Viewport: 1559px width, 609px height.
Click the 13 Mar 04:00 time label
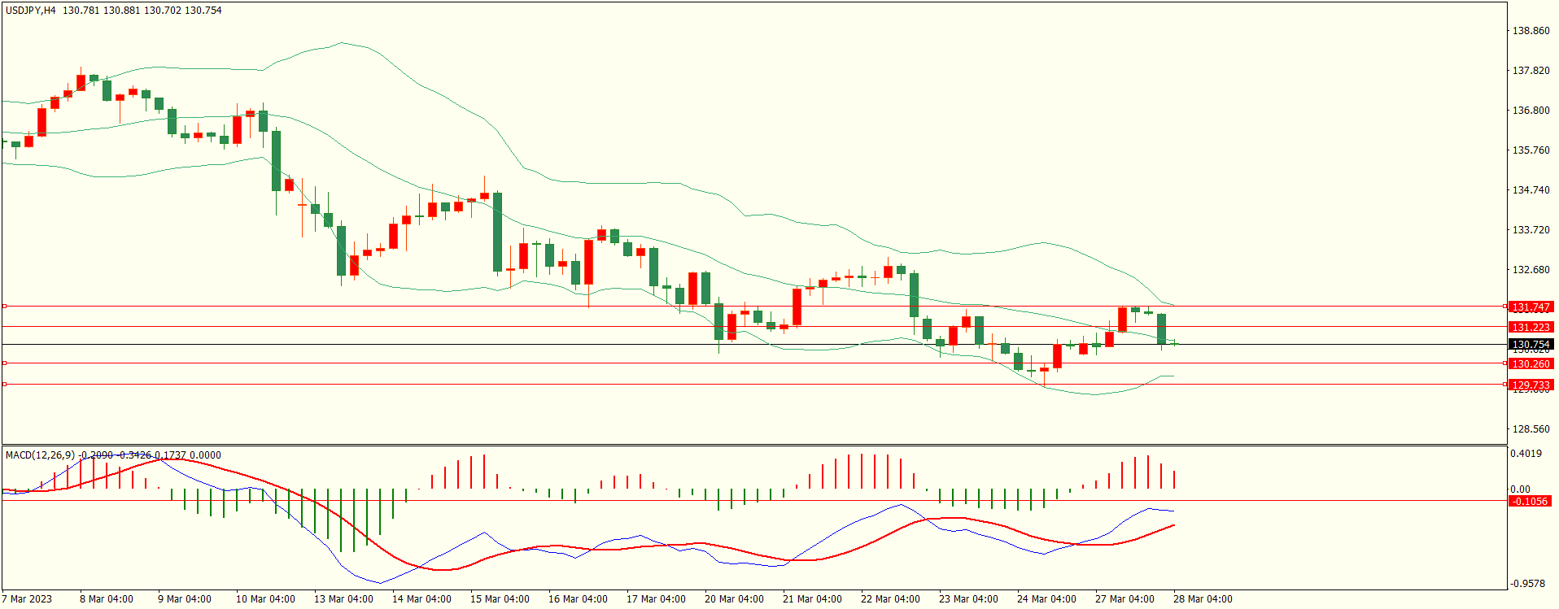[343, 599]
